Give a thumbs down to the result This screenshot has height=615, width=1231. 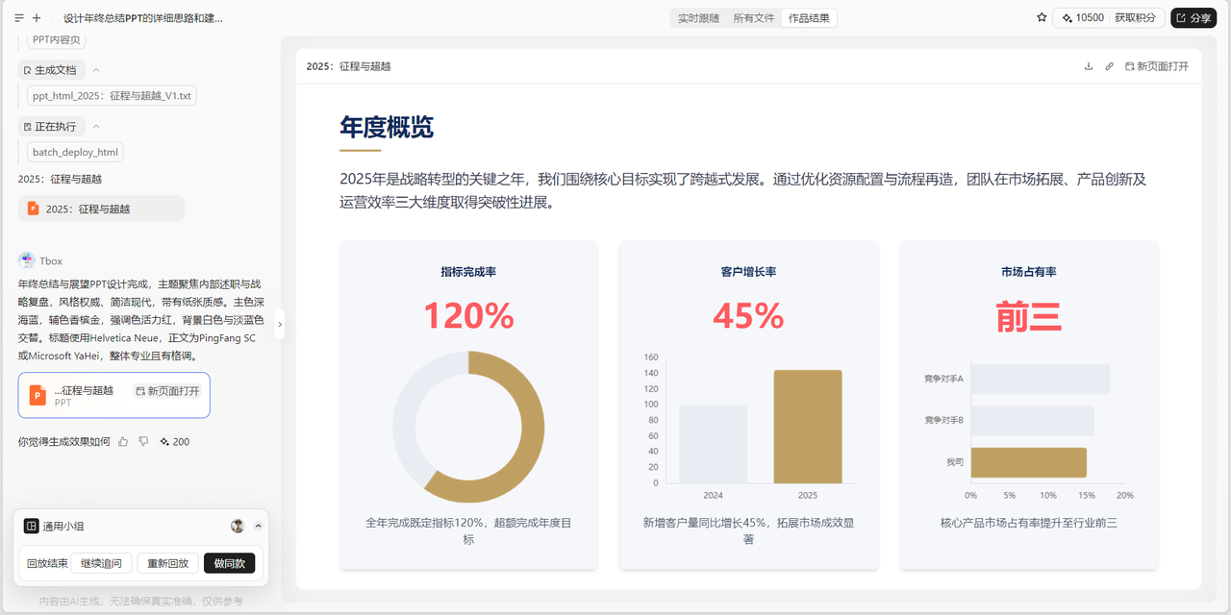pyautogui.click(x=143, y=442)
